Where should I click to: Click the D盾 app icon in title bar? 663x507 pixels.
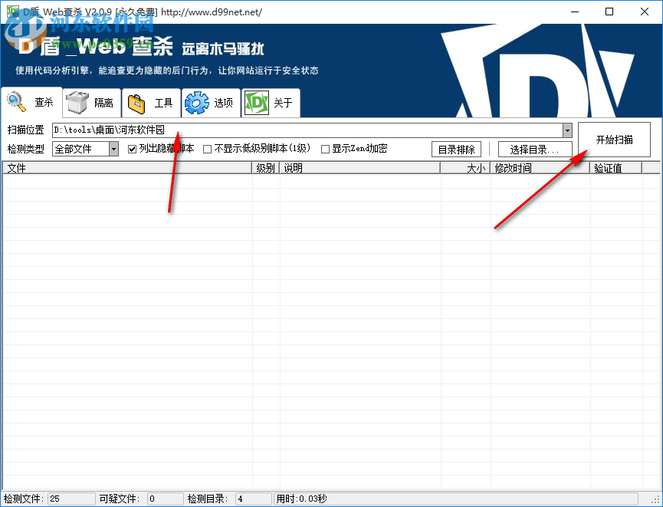point(11,12)
